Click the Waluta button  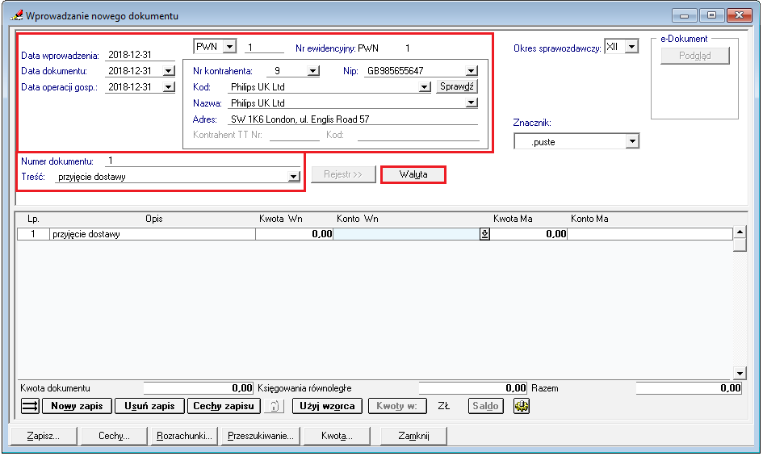[413, 174]
